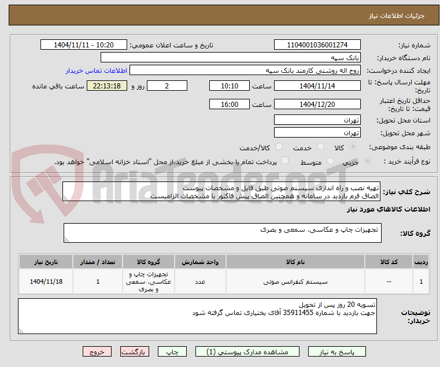Image resolution: width=440 pixels, height=367 pixels.
Task: Select the کالا radio button
Action: point(353,147)
